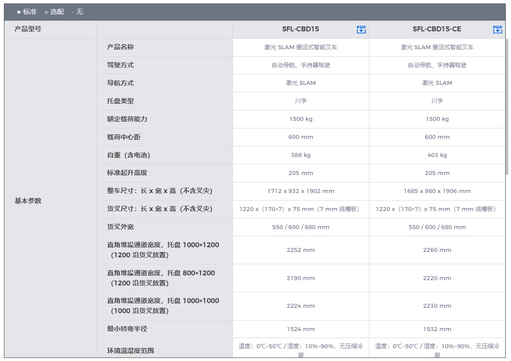This screenshot has height=361, width=511.
Task: Click the 额定载荷能力 row label
Action: [127, 119]
